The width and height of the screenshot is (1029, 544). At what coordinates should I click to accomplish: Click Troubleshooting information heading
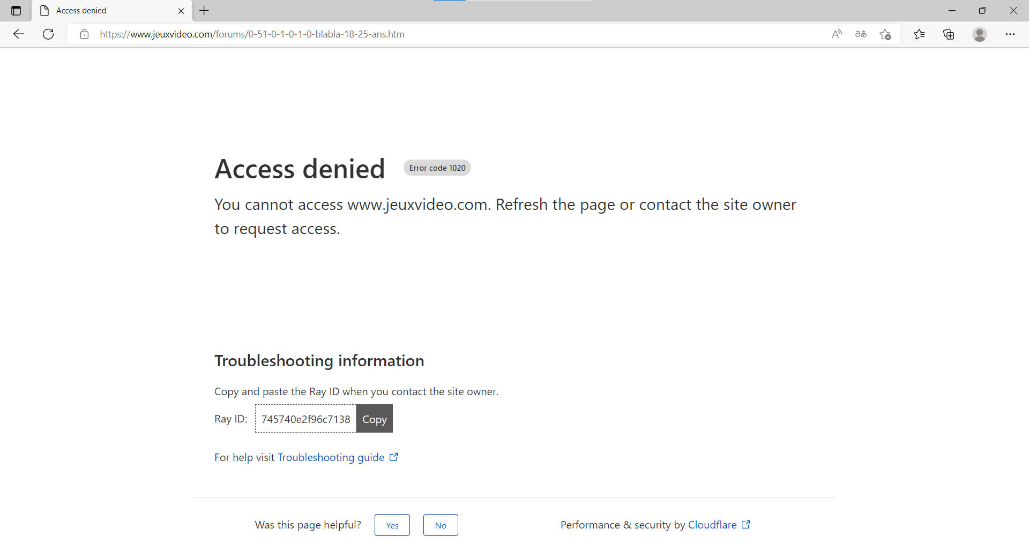pos(319,361)
